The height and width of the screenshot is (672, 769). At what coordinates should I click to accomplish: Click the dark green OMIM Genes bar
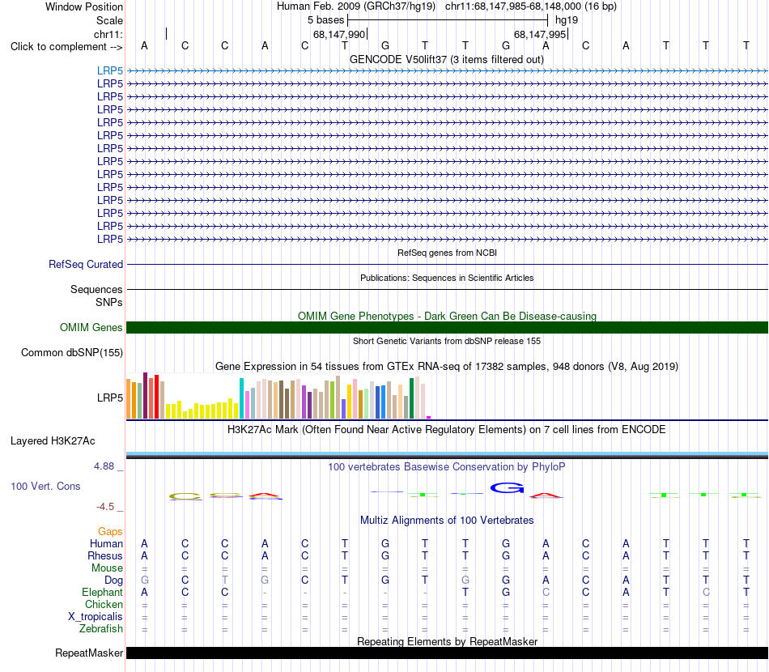pyautogui.click(x=447, y=328)
